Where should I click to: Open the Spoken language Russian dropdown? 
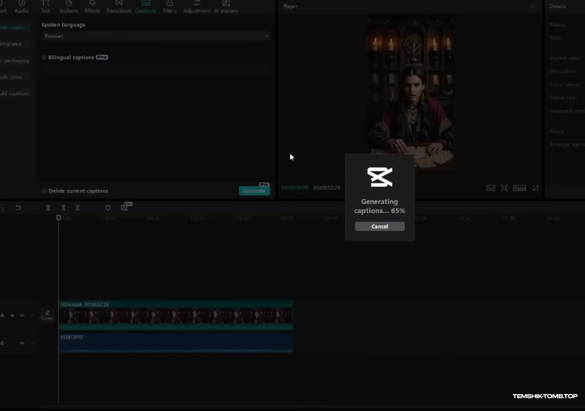pyautogui.click(x=155, y=36)
